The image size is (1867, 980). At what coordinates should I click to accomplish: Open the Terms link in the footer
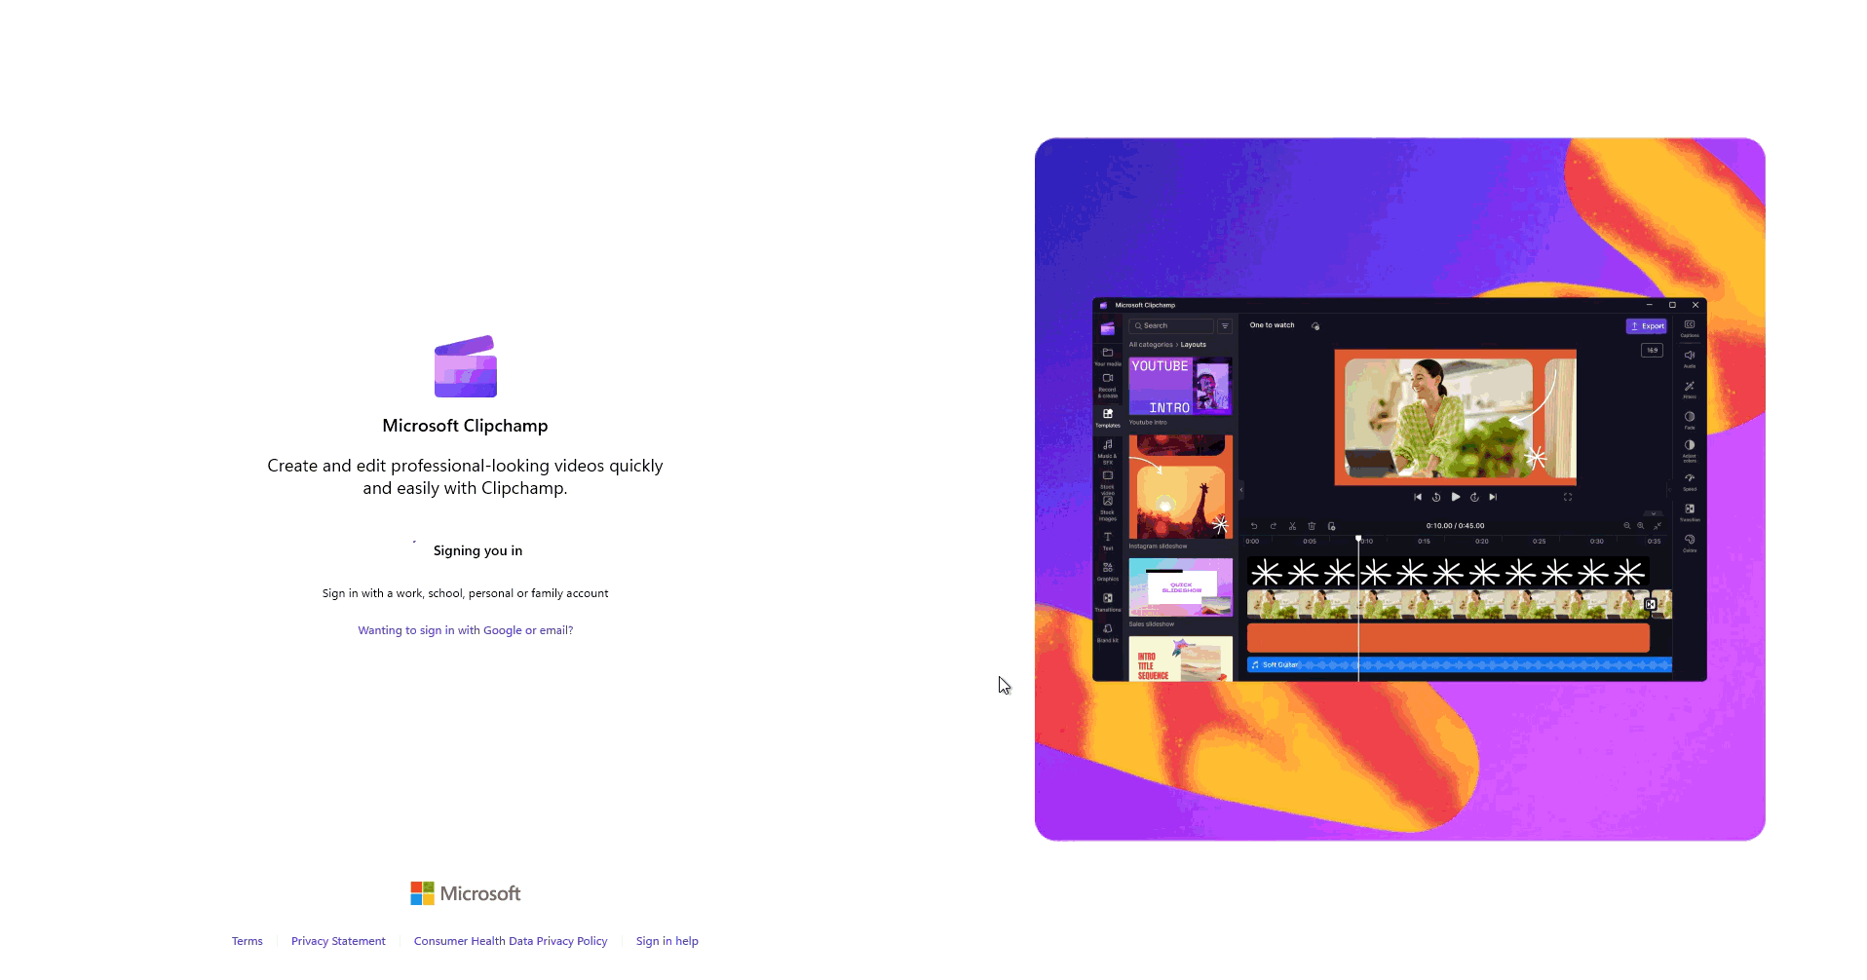(x=248, y=941)
